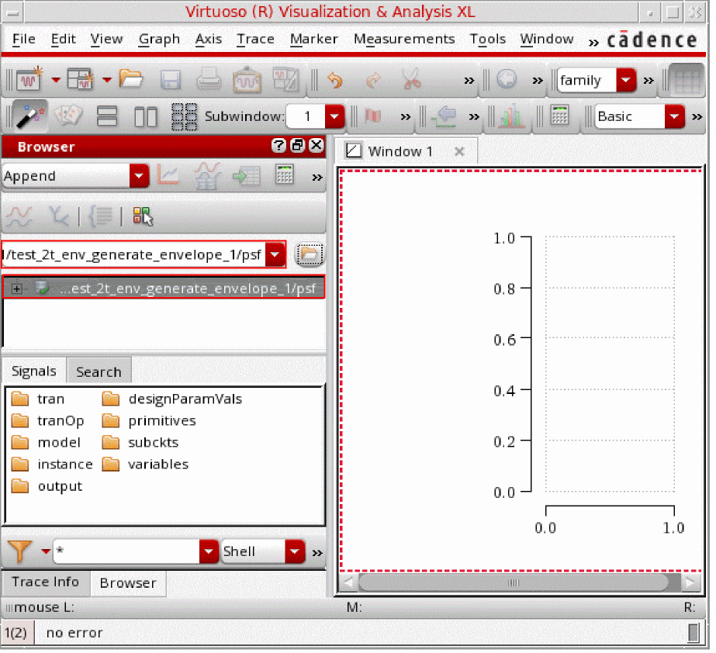The height and width of the screenshot is (653, 716).
Task: Click the horizontal scrollbar below the graph
Action: coord(512,582)
